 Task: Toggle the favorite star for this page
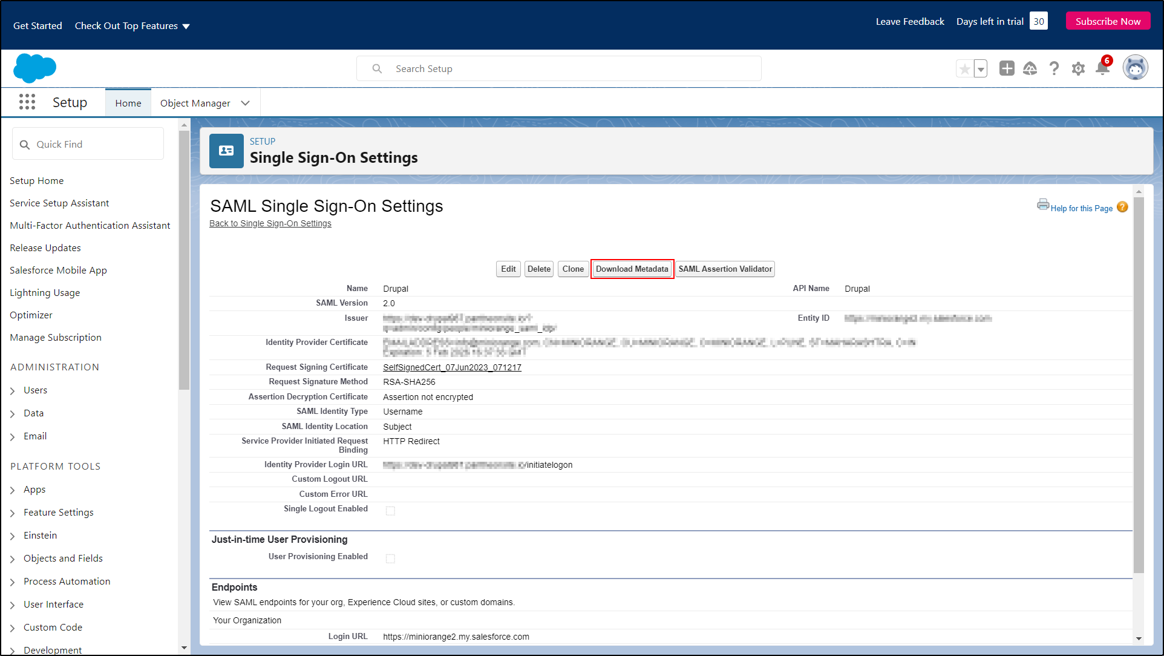coord(964,68)
